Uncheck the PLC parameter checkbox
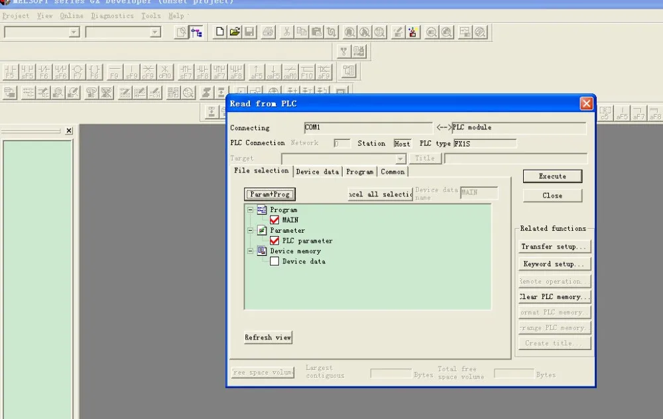 (x=274, y=241)
